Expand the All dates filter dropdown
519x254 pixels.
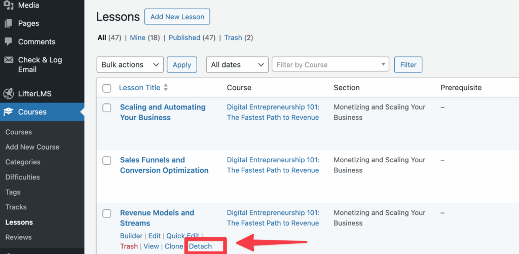237,65
